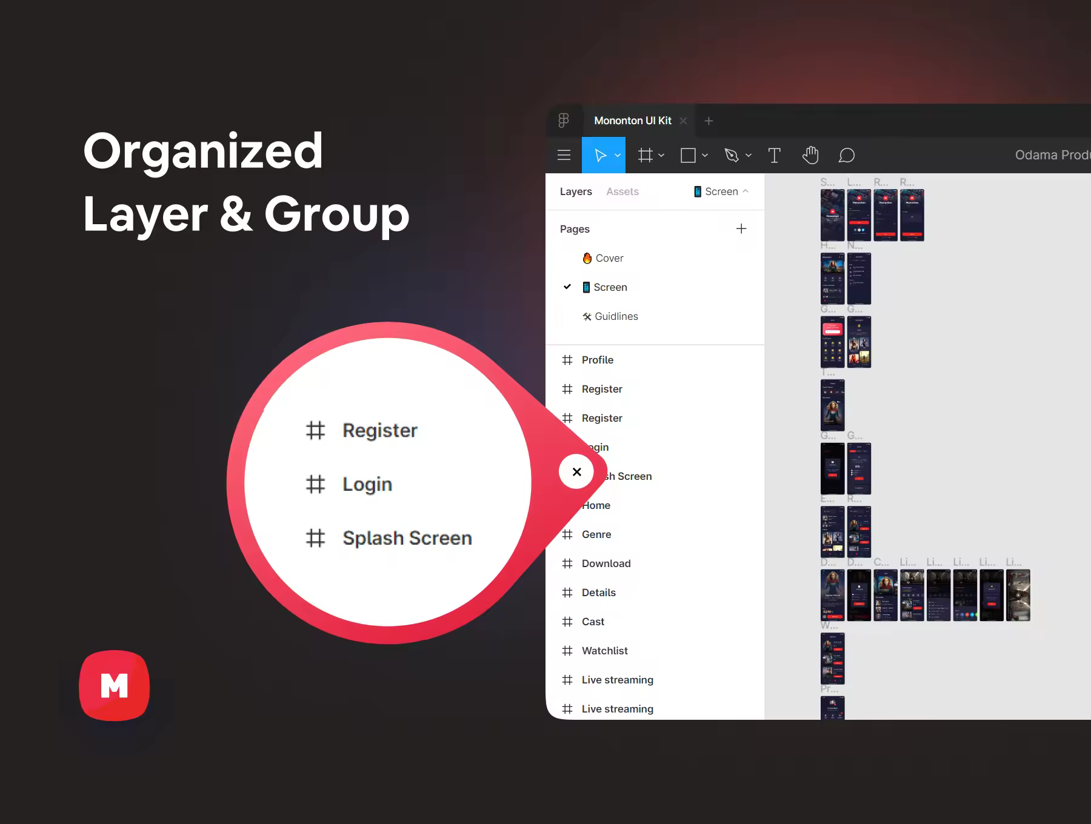Viewport: 1091px width, 824px height.
Task: Select the Pen tool
Action: 732,156
